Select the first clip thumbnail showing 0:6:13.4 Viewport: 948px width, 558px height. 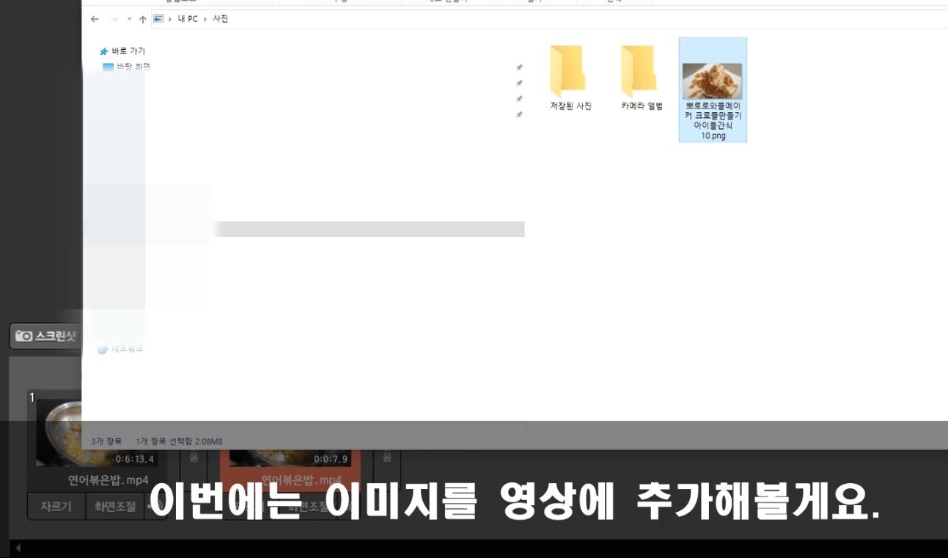click(x=96, y=431)
